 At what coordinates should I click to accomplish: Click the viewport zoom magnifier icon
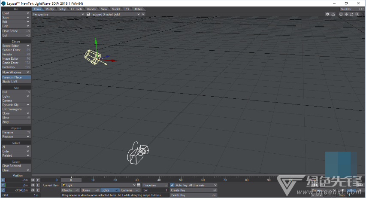pyautogui.click(x=357, y=14)
